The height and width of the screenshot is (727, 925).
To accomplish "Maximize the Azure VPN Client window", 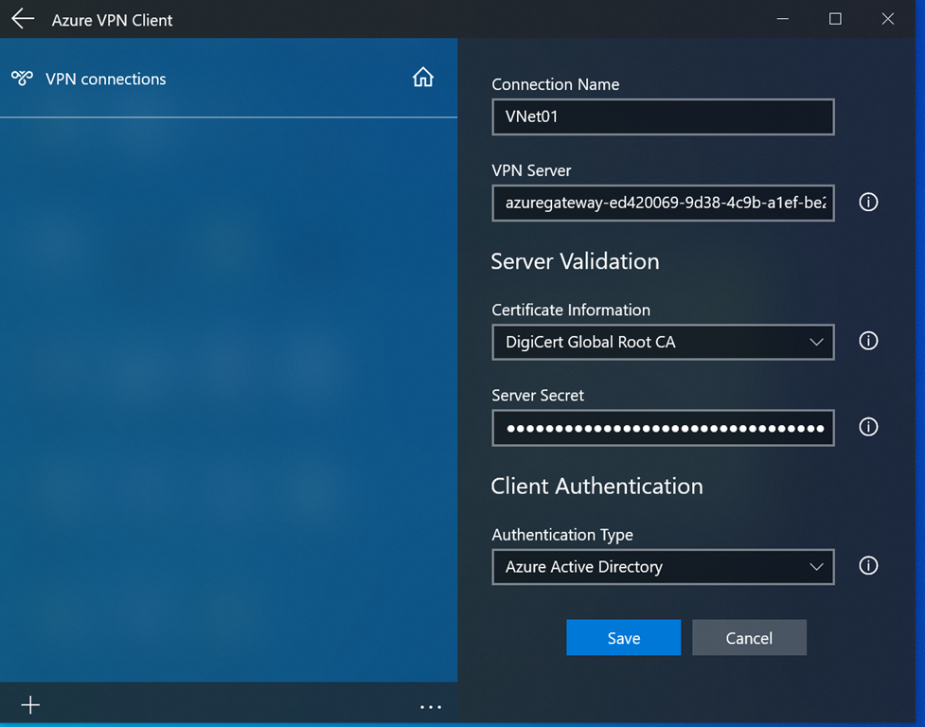I will tap(835, 19).
